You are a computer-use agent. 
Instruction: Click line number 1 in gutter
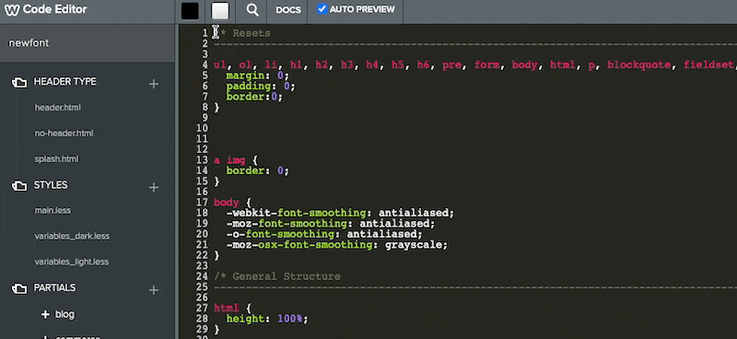(x=205, y=33)
